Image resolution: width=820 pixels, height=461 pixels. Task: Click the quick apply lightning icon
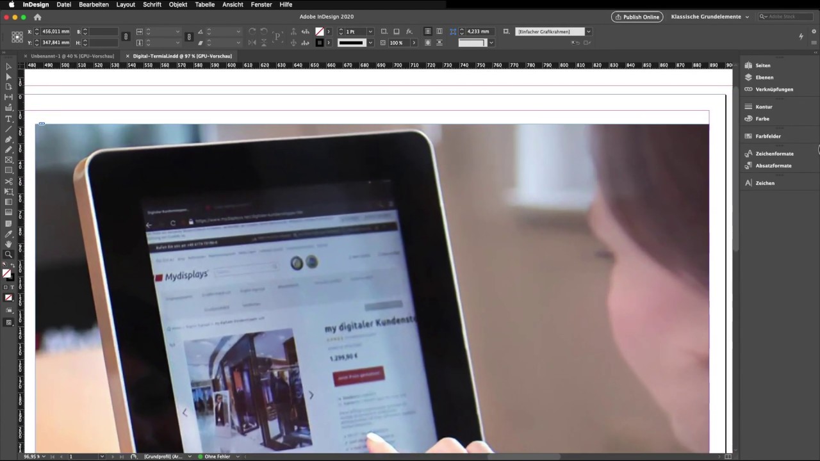[801, 36]
